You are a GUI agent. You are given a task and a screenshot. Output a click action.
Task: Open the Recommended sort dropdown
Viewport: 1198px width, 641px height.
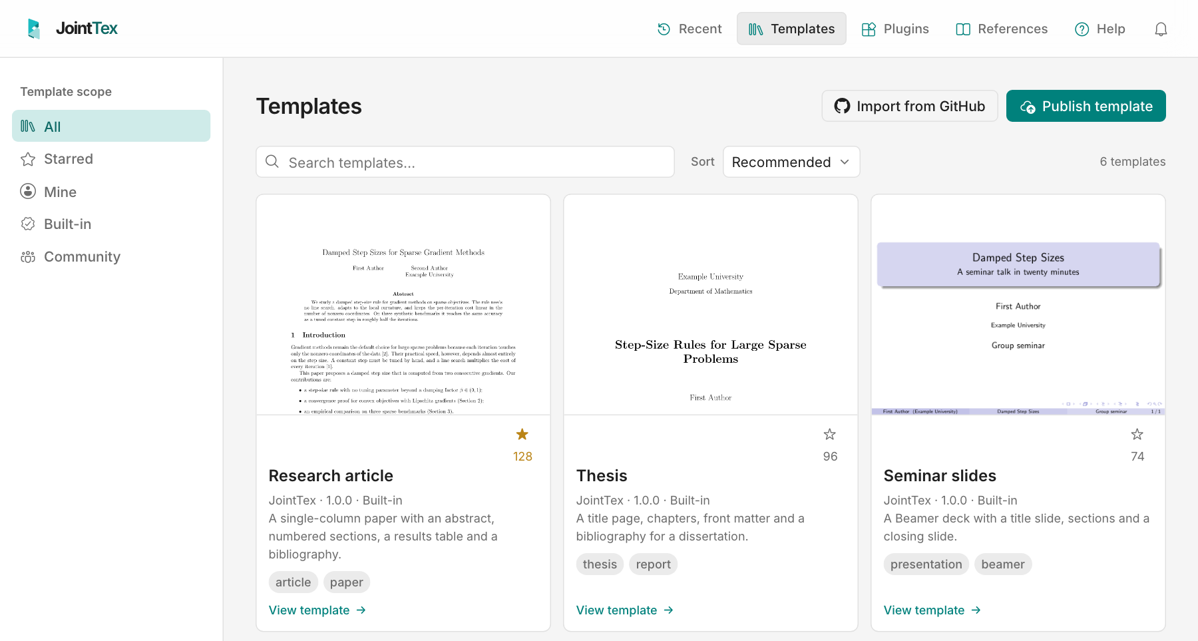(791, 162)
